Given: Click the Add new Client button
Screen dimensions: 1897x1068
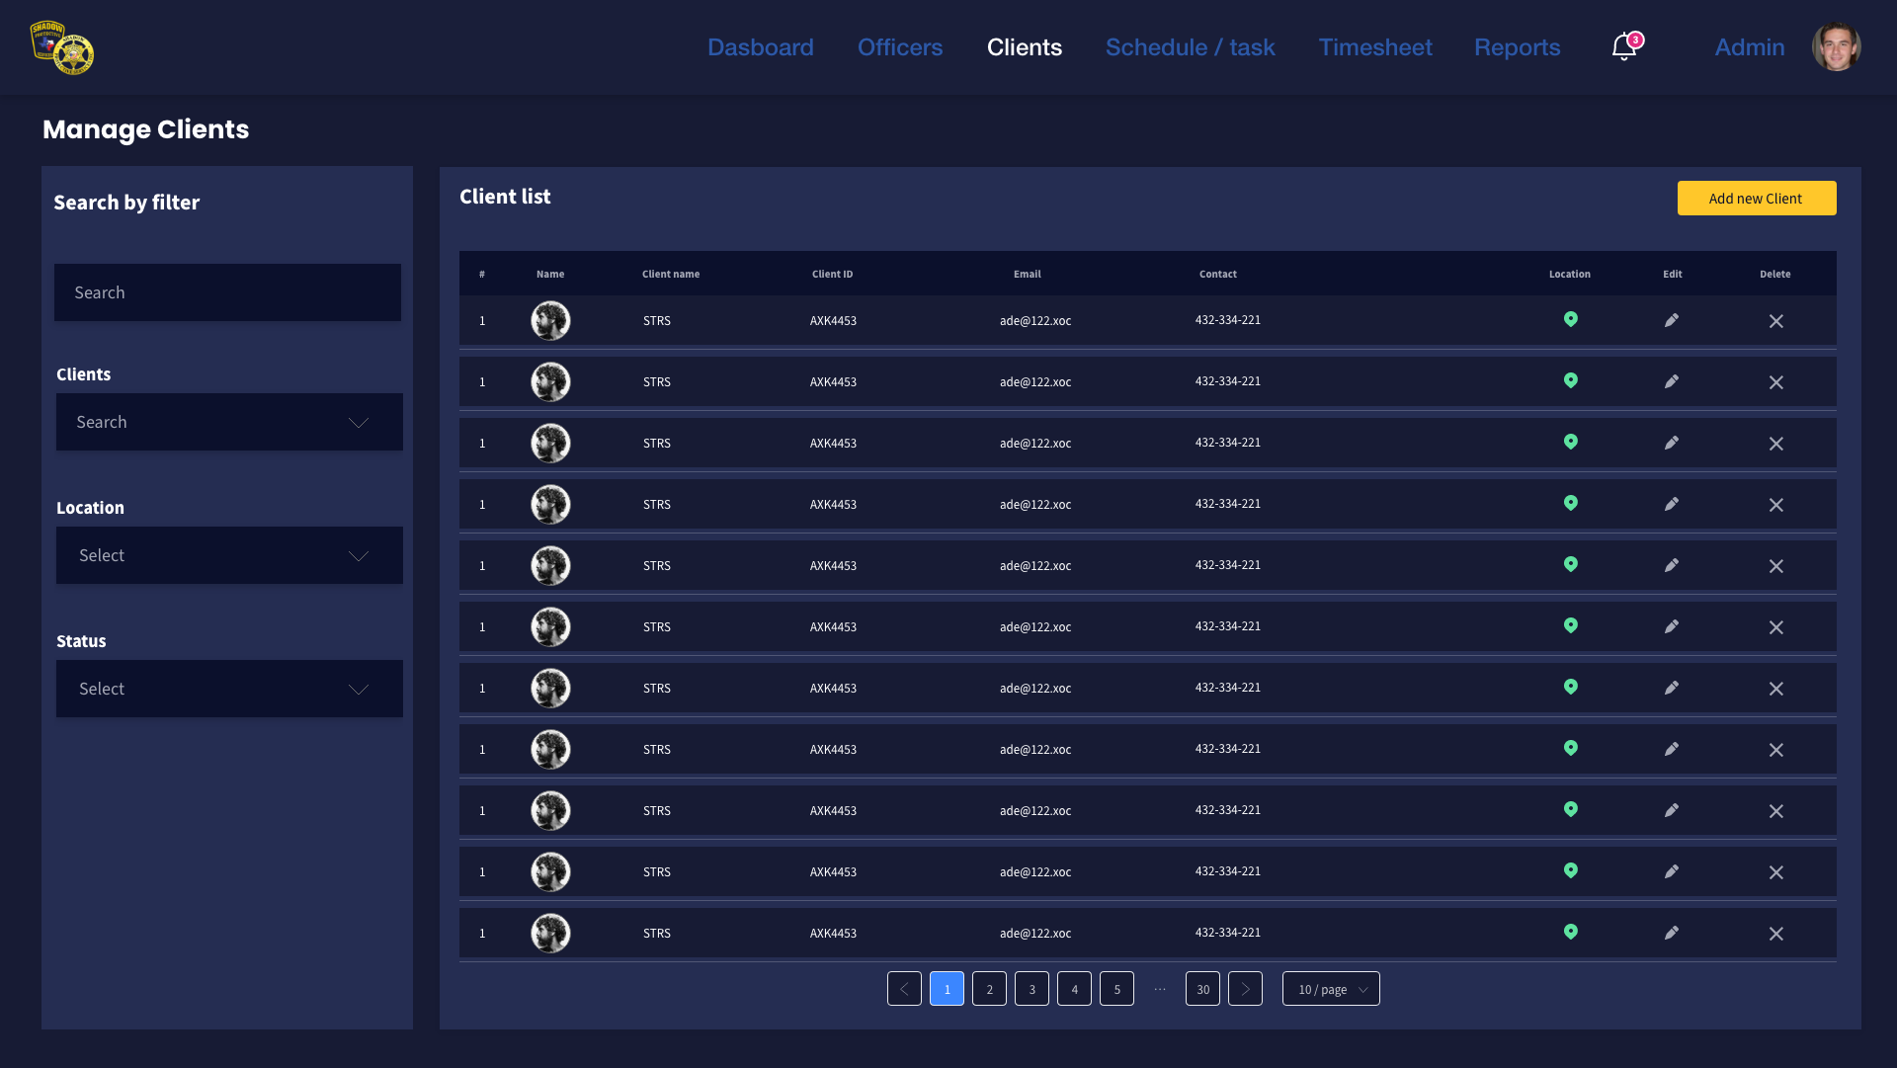Looking at the screenshot, I should tap(1756, 199).
